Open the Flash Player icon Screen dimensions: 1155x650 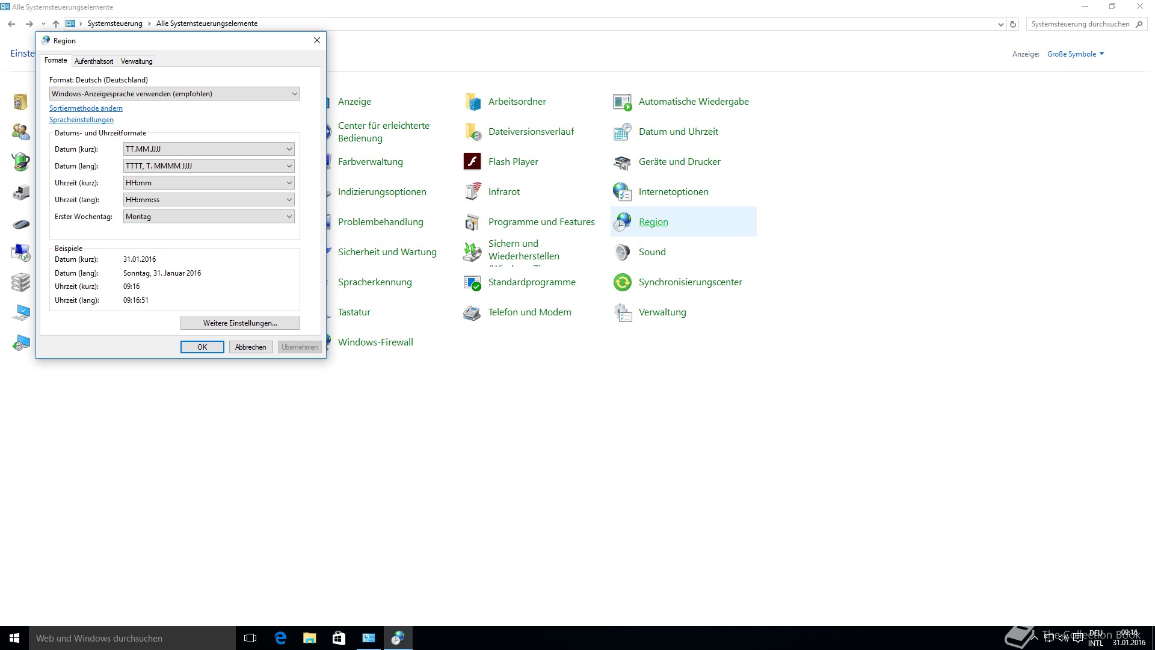pyautogui.click(x=473, y=162)
